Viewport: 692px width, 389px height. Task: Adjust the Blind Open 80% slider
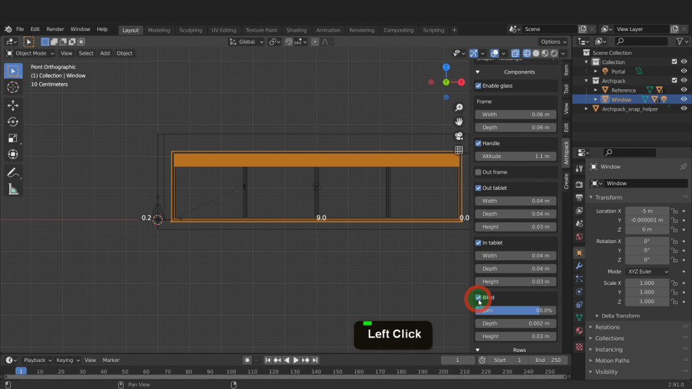[x=516, y=311]
